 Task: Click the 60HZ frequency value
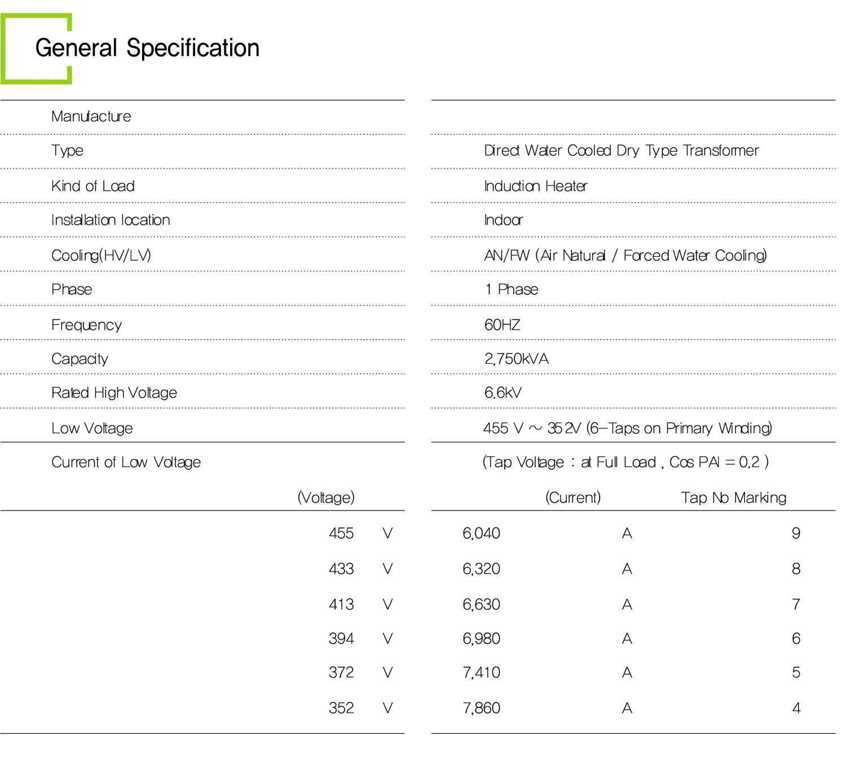click(502, 325)
